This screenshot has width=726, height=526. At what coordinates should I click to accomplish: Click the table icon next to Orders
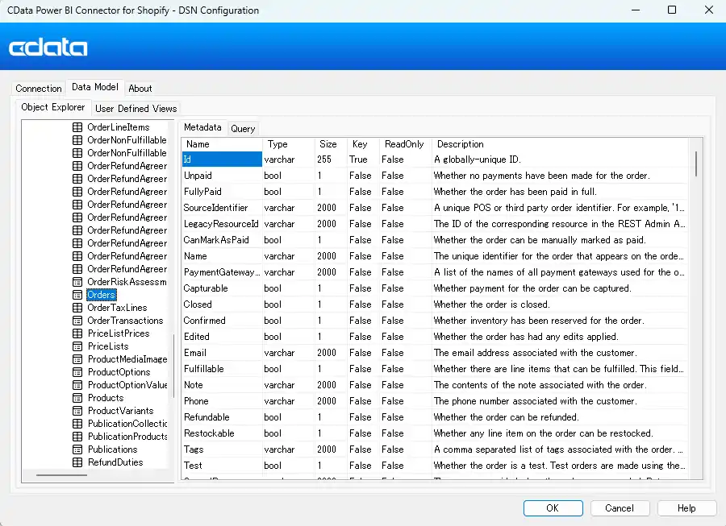click(78, 295)
